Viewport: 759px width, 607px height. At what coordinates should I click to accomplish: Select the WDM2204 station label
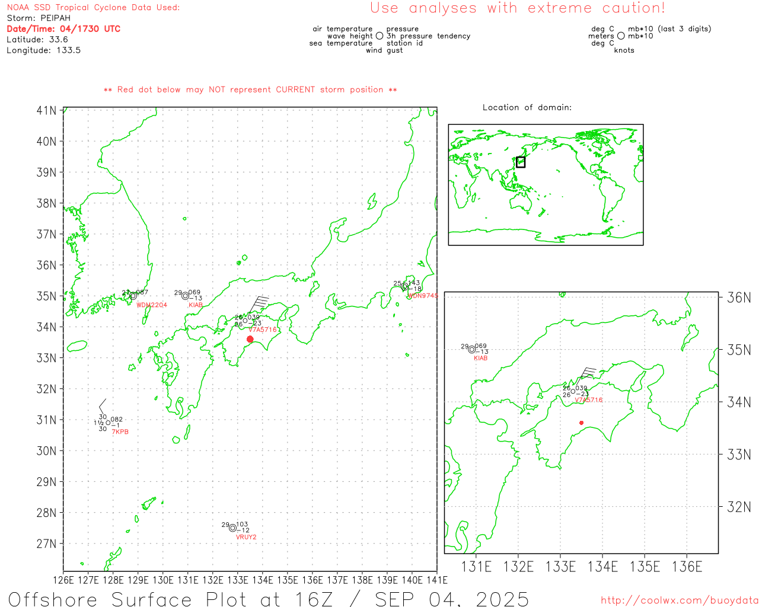coord(152,305)
